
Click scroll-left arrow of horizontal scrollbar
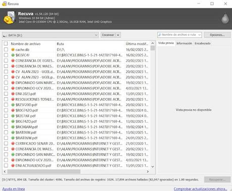coord(5,172)
